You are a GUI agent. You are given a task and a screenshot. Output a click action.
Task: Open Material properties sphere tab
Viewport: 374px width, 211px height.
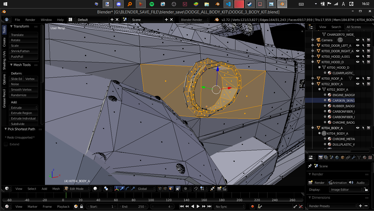(x=365, y=157)
